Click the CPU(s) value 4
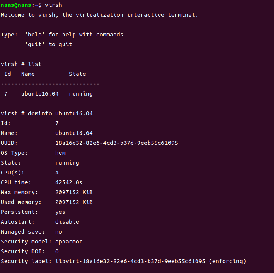Viewport: 274px width, 273px height. click(57, 173)
